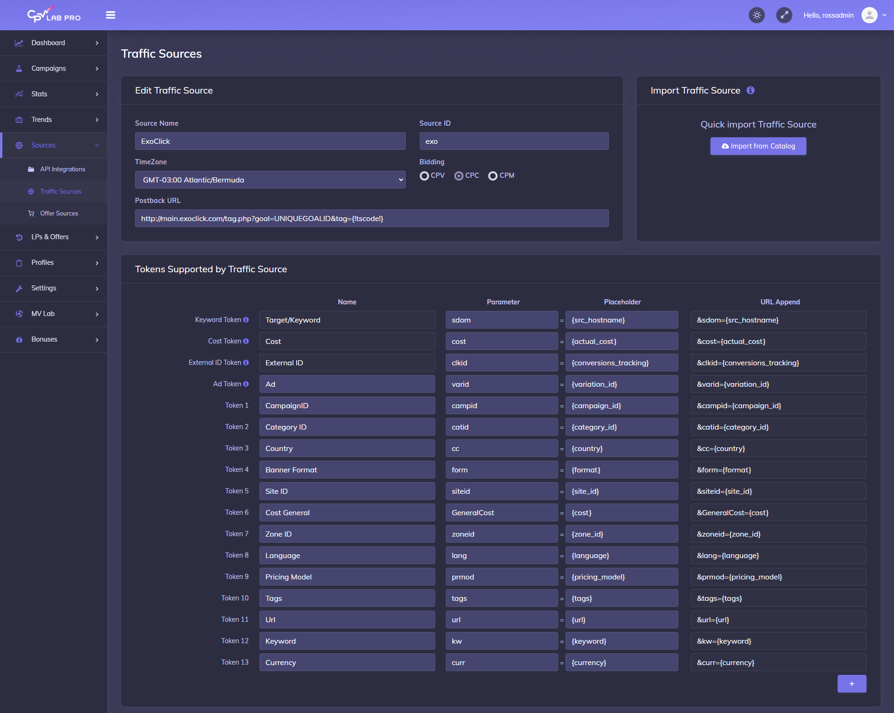Click the Cost Token info icon

point(246,341)
